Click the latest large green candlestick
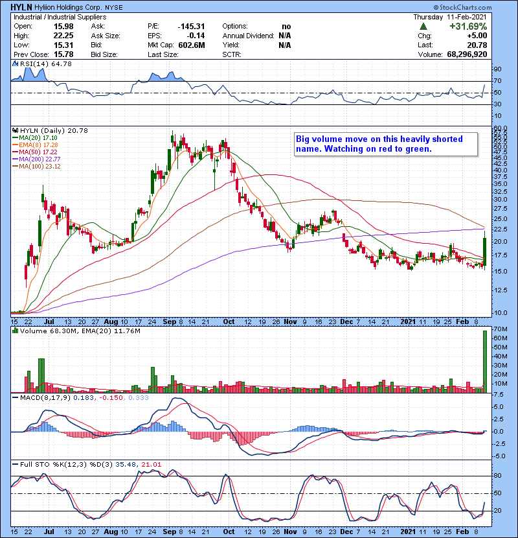The width and height of the screenshot is (518, 538). point(485,252)
